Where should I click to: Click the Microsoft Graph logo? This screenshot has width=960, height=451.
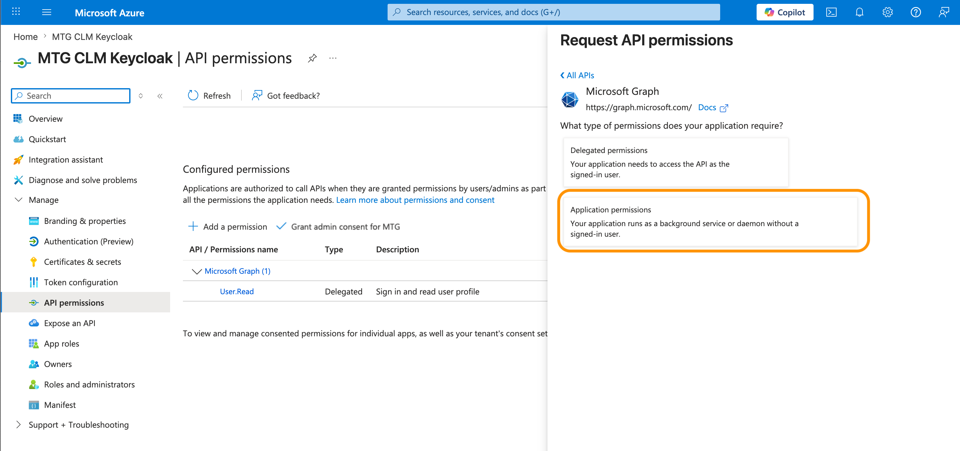(x=570, y=100)
